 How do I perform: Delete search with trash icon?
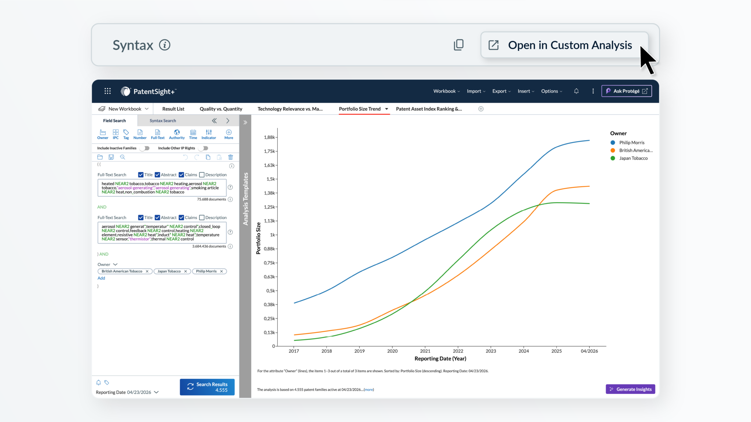coord(231,157)
